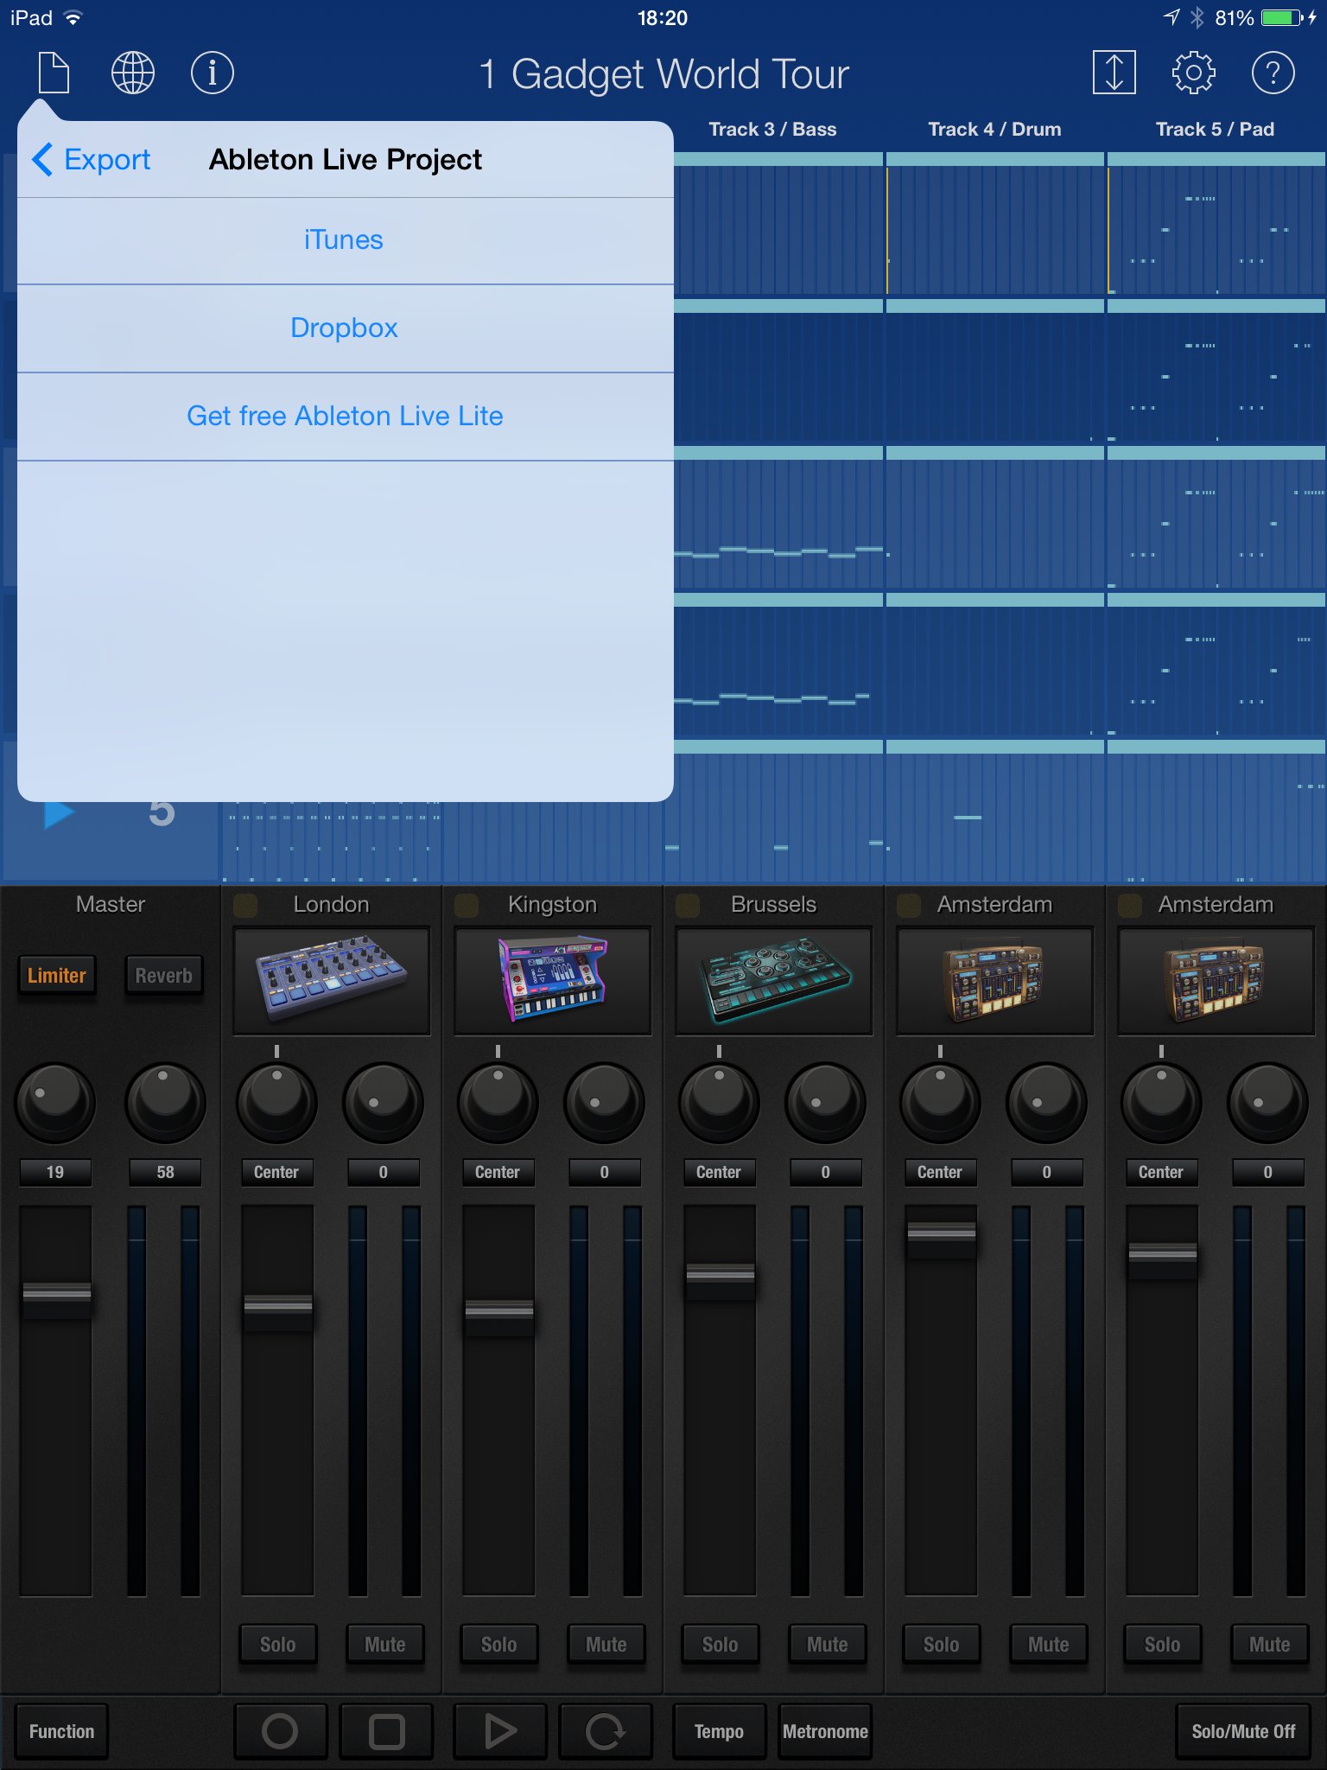Image resolution: width=1327 pixels, height=1770 pixels.
Task: Mute Track 4 Amsterdam drum
Action: coord(1049,1644)
